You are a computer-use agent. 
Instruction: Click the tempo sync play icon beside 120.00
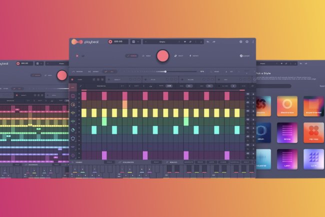(110, 41)
